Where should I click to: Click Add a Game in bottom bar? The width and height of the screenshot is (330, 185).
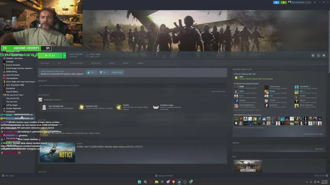(8, 176)
